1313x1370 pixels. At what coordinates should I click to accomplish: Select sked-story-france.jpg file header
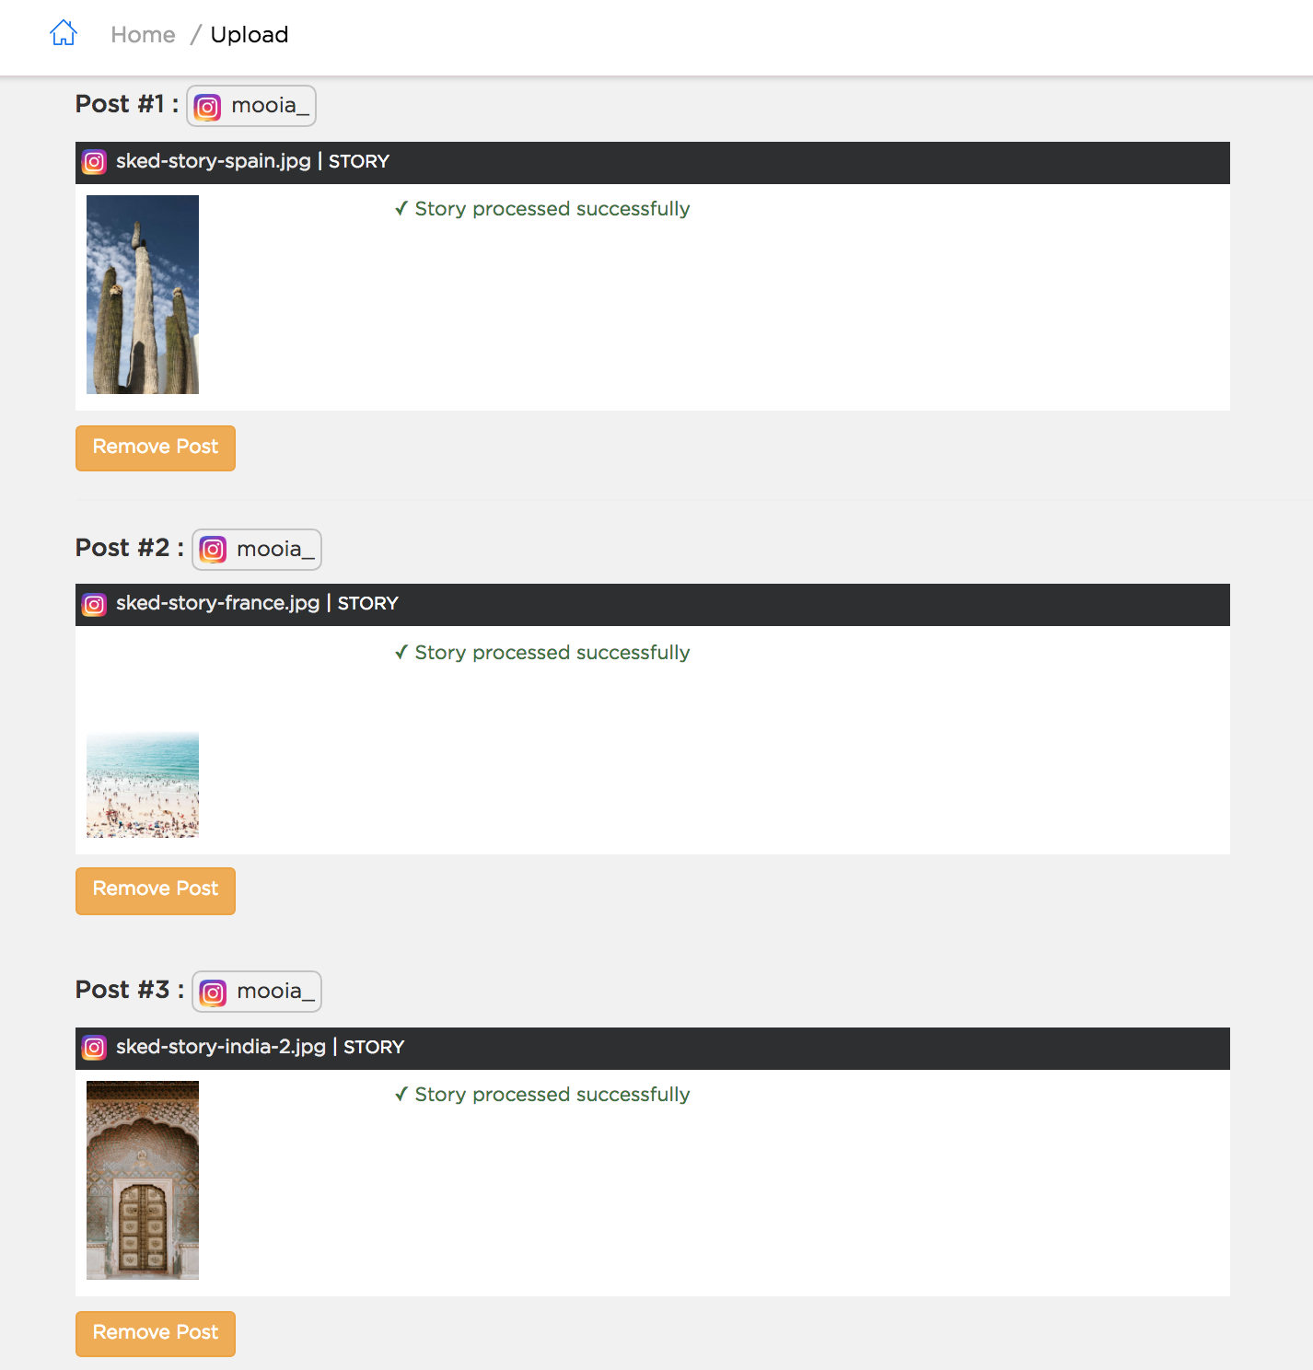click(x=653, y=605)
